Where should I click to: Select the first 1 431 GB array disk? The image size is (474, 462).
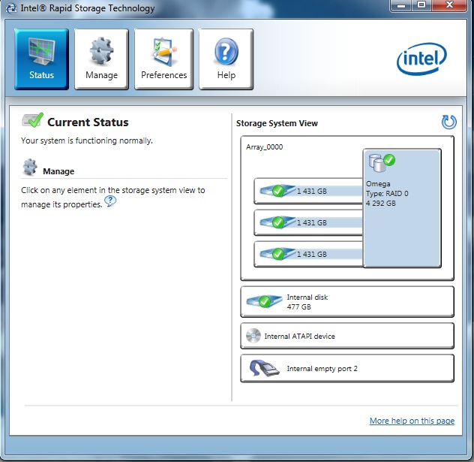pos(308,191)
